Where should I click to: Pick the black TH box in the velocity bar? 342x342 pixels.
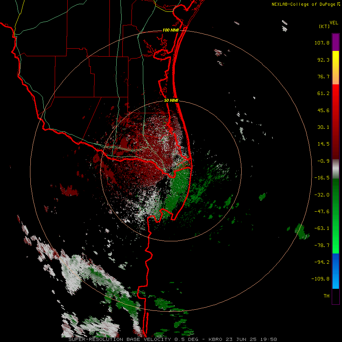tap(336, 296)
